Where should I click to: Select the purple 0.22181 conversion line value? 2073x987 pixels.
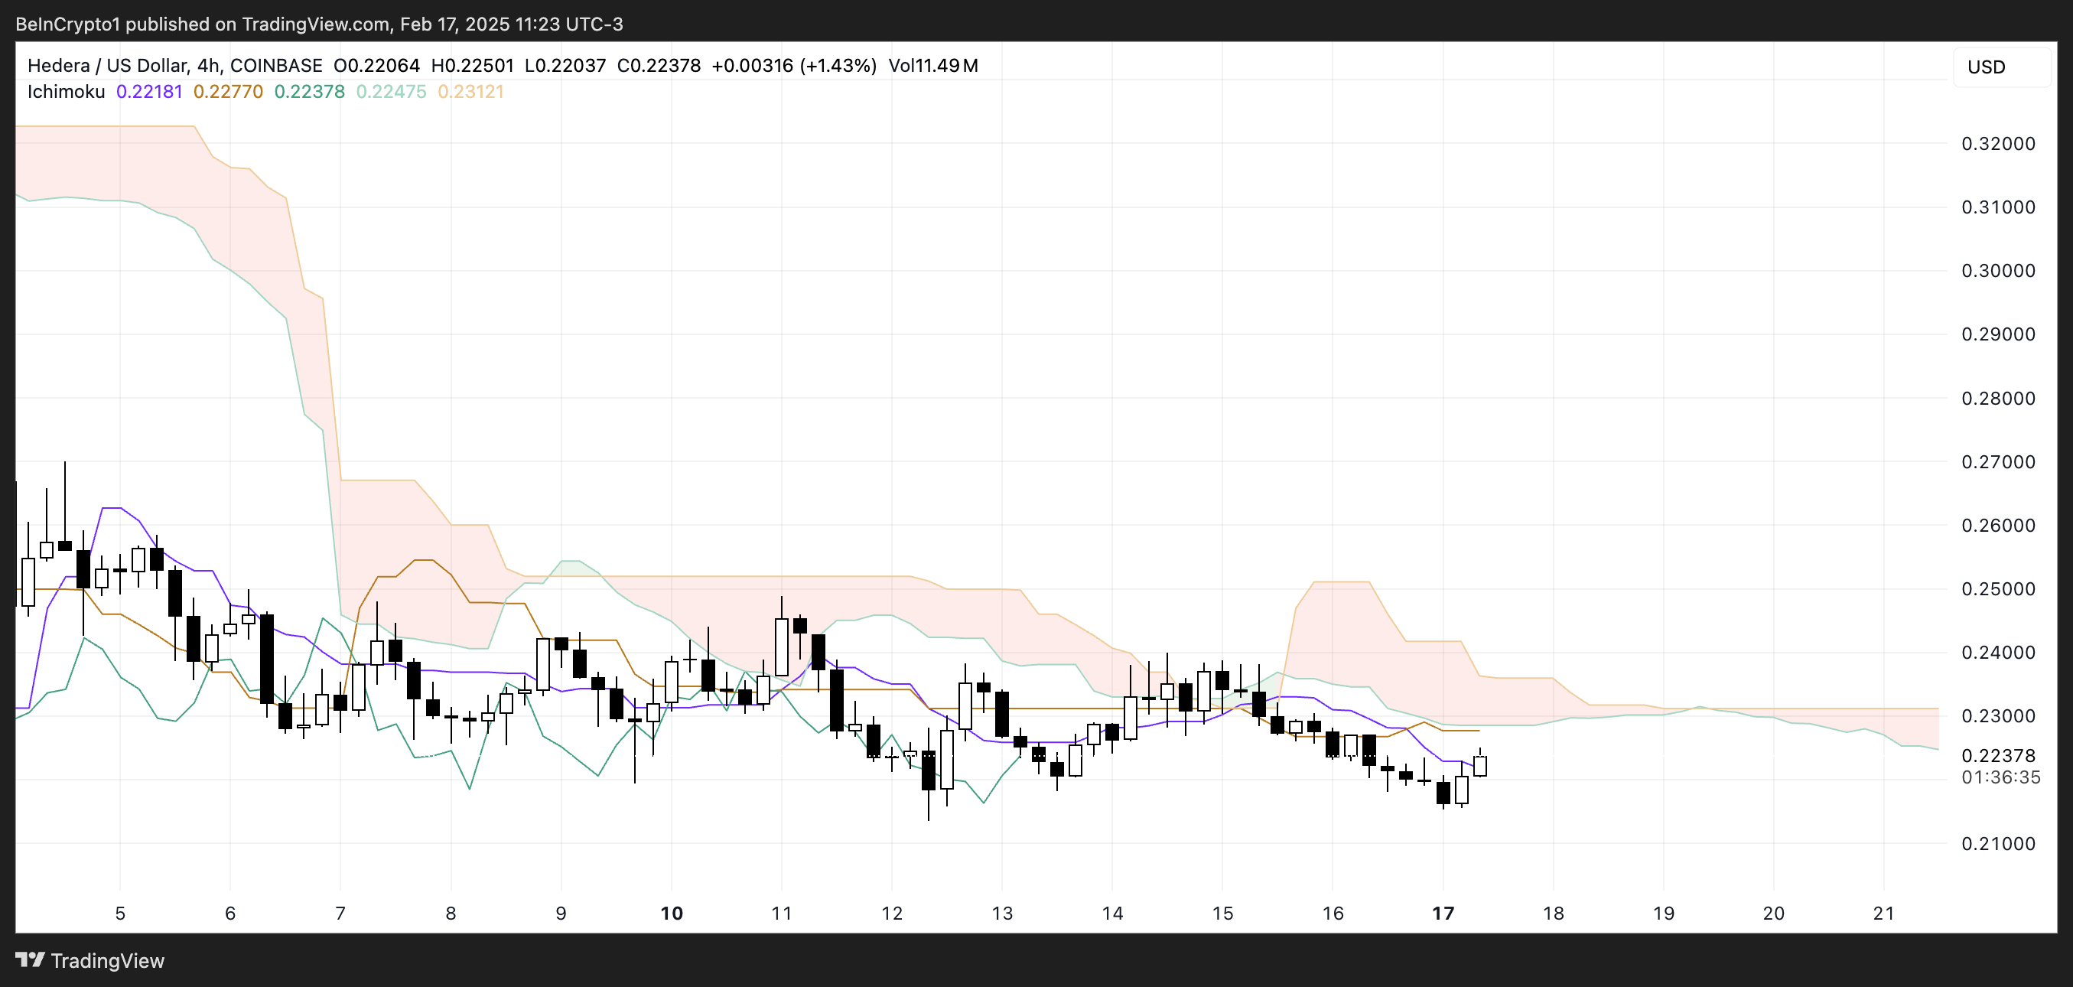pos(150,92)
